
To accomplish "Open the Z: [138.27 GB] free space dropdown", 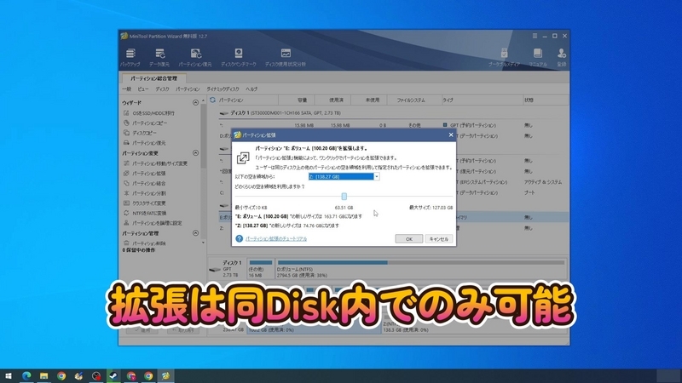I will 344,177.
